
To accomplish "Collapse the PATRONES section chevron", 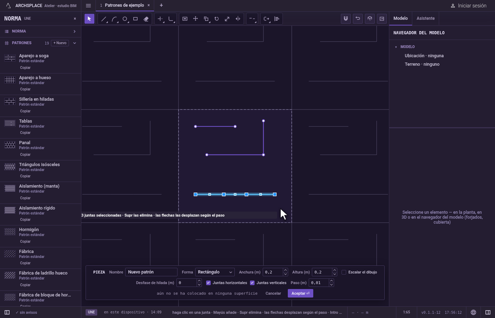I will [x=75, y=43].
